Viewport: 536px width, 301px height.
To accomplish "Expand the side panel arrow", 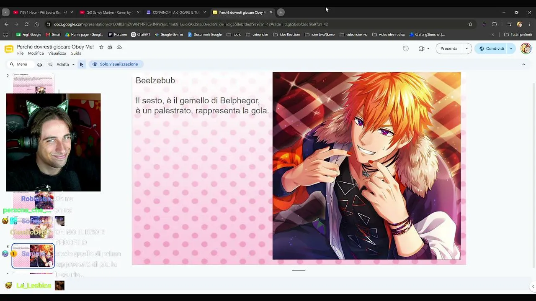I will (533, 286).
